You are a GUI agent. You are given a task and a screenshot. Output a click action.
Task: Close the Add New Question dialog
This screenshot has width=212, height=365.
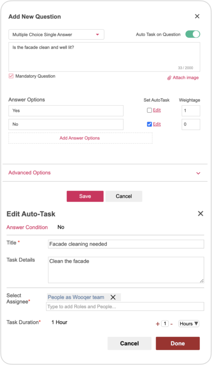(x=197, y=16)
